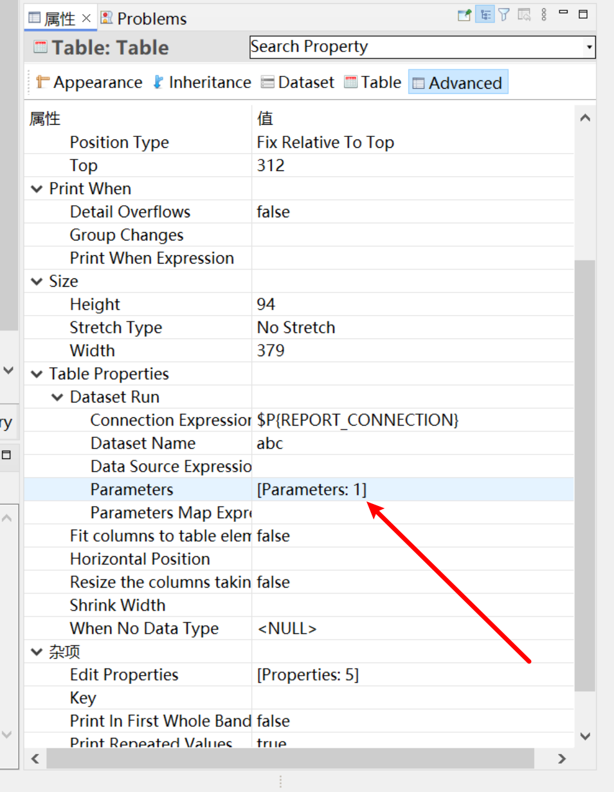Open the filter properties icon
This screenshot has width=614, height=792.
(504, 14)
